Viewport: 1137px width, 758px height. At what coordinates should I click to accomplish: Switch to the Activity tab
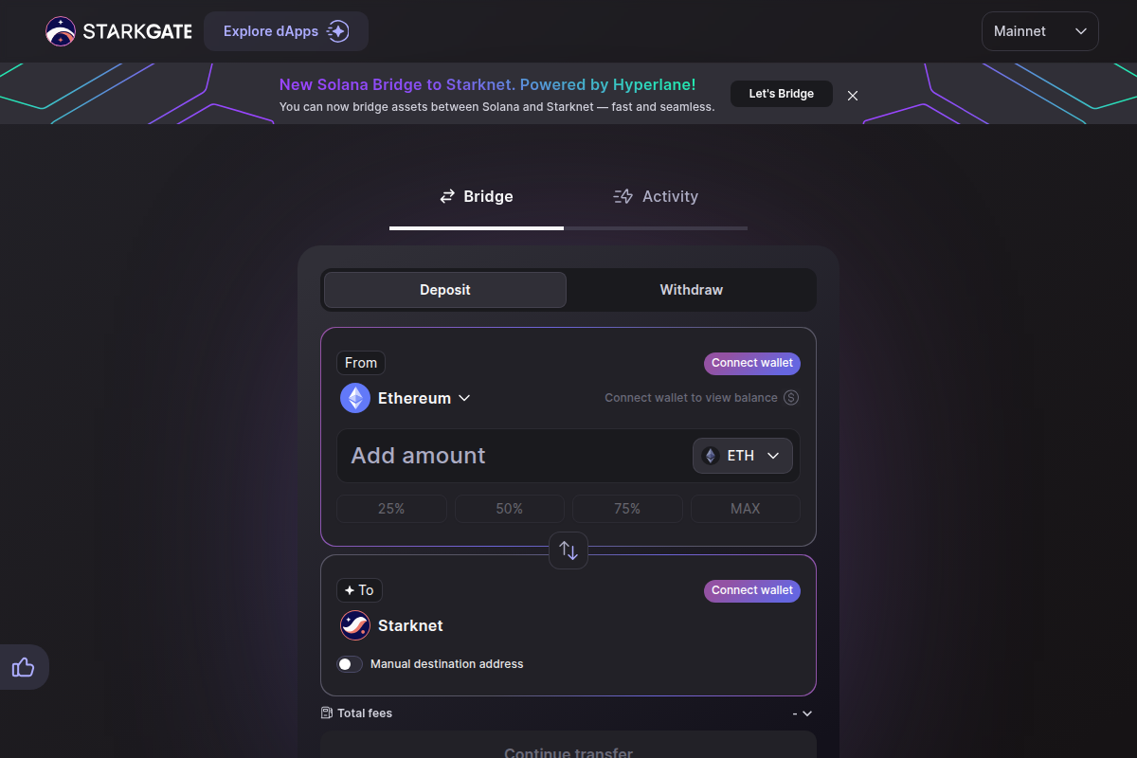656,196
